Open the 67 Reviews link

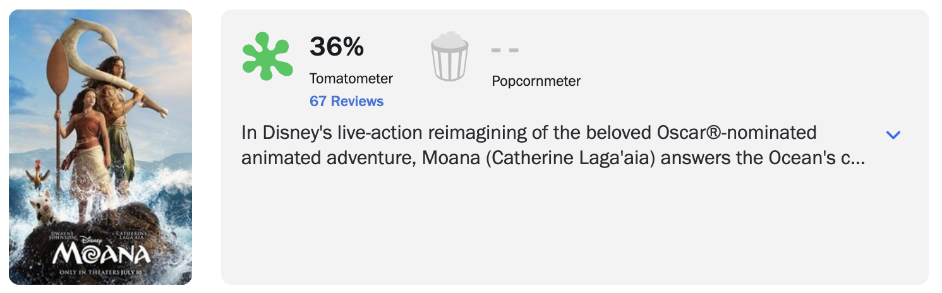346,101
